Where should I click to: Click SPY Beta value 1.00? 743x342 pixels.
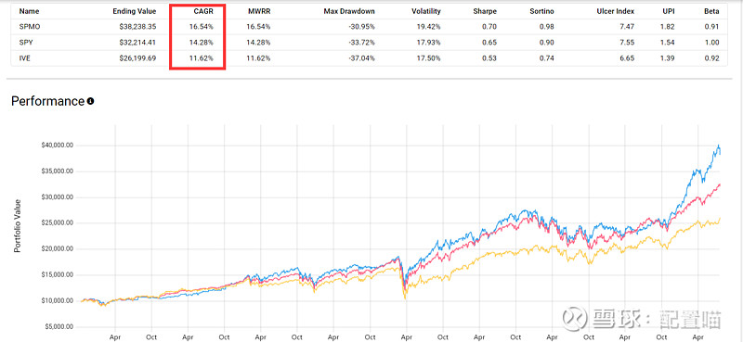[x=712, y=43]
